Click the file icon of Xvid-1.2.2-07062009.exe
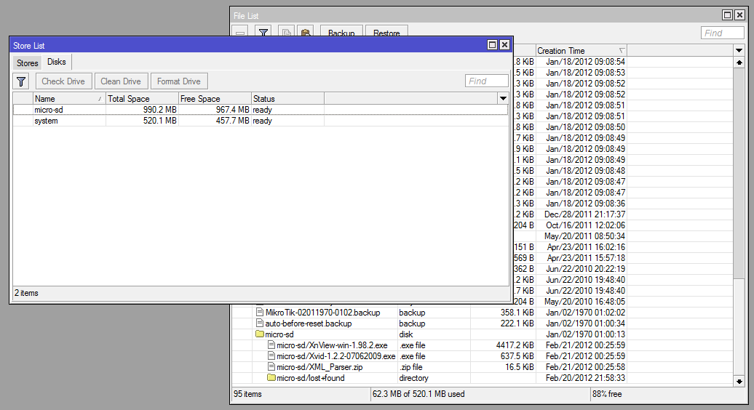Viewport: 754px width, 410px height. coord(271,355)
